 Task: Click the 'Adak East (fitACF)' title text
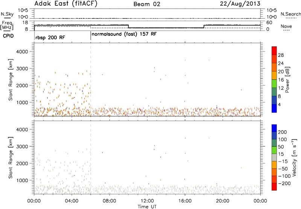[x=66, y=4]
